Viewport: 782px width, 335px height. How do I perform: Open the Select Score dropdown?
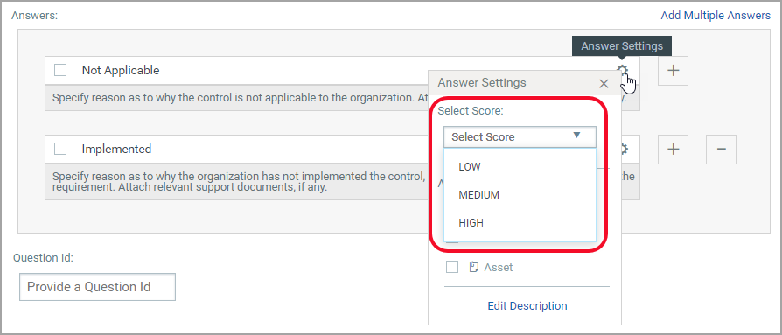520,136
